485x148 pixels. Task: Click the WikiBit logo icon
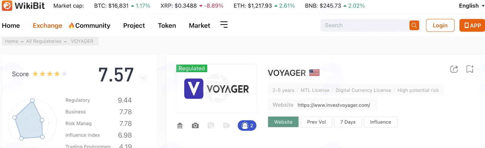click(7, 6)
